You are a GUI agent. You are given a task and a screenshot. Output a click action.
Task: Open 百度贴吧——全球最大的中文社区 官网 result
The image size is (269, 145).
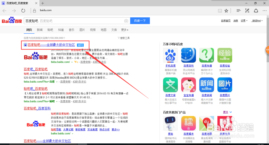(x=51, y=45)
